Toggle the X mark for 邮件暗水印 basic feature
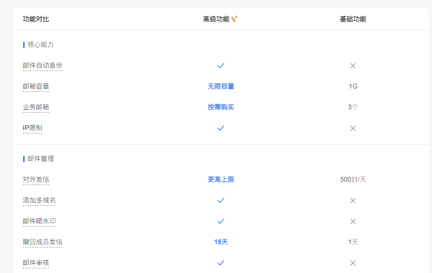The height and width of the screenshot is (273, 432). 353,221
